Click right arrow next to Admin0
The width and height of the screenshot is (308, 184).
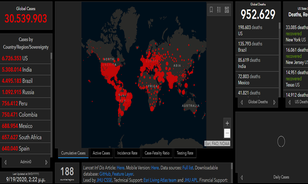[x=47, y=162]
